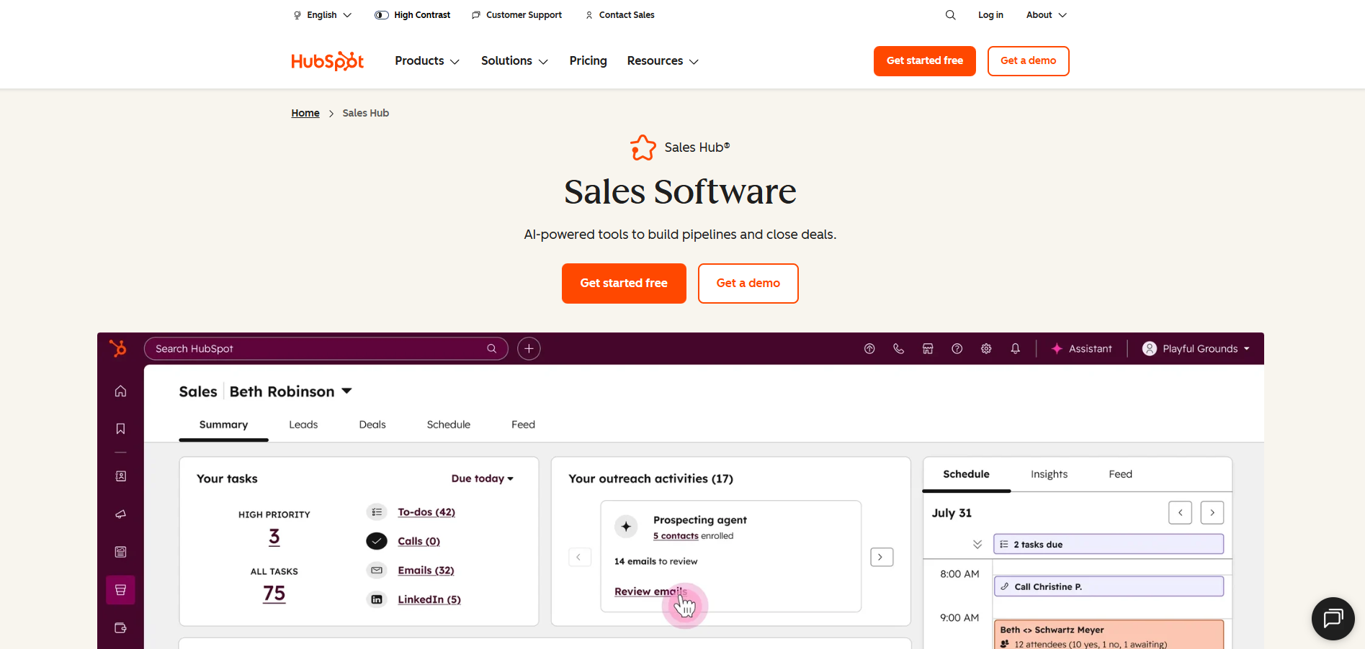Go to the next day in schedule
Viewport: 1365px width, 649px height.
1212,513
